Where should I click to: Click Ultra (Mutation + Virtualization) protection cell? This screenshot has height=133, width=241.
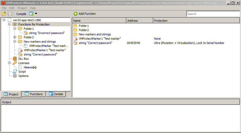pyautogui.click(x=189, y=43)
